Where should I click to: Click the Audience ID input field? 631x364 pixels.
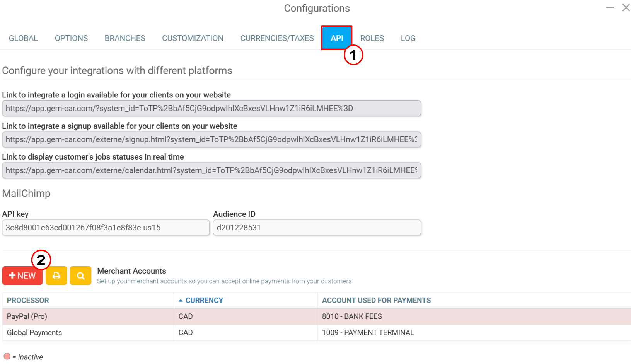coord(317,228)
